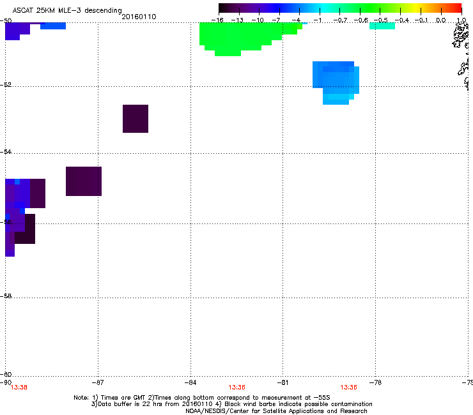The width and height of the screenshot is (473, 415).
Task: Click the red 13:38 timestamp near -90
Action: click(19, 388)
